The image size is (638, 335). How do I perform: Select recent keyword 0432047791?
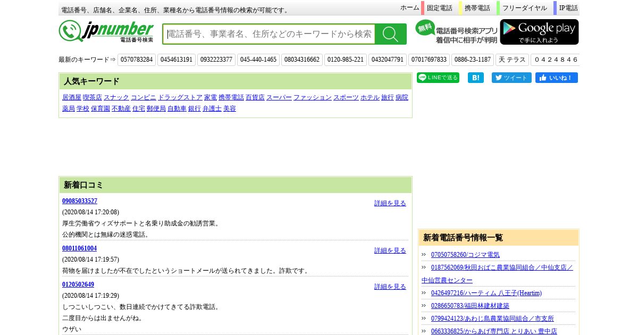388,60
